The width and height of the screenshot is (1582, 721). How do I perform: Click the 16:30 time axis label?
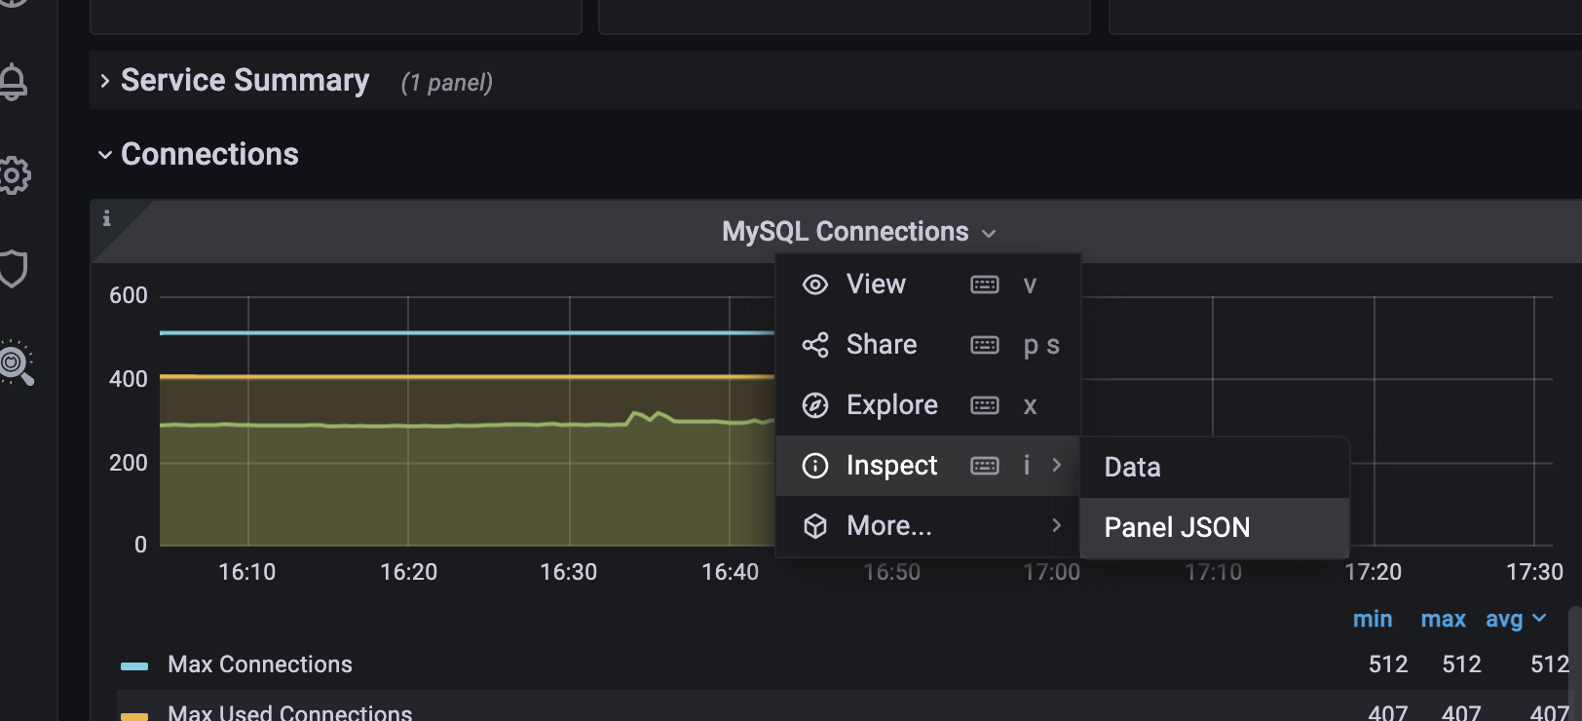coord(569,572)
